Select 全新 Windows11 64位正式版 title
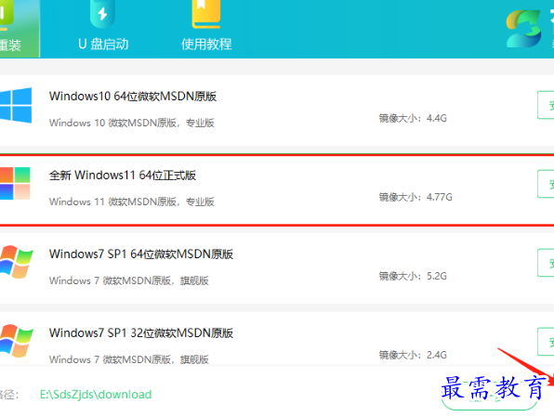This screenshot has width=554, height=417. (x=123, y=176)
